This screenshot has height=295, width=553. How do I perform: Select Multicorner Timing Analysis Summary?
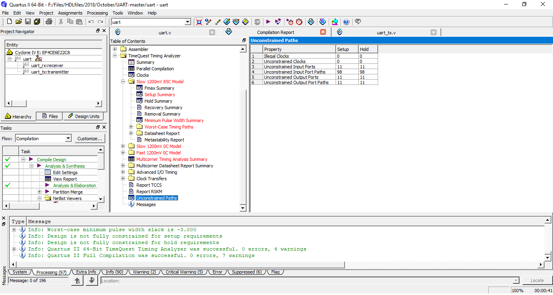(x=172, y=159)
